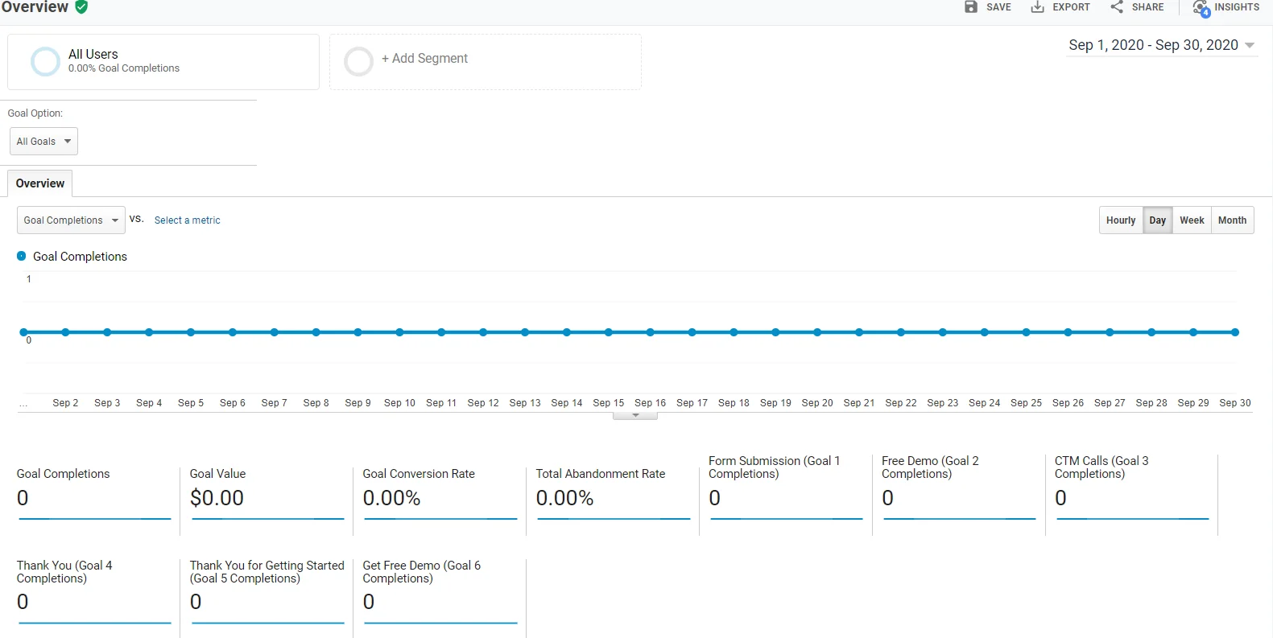Click the green verified shield icon
This screenshot has height=638, width=1273.
81,7
